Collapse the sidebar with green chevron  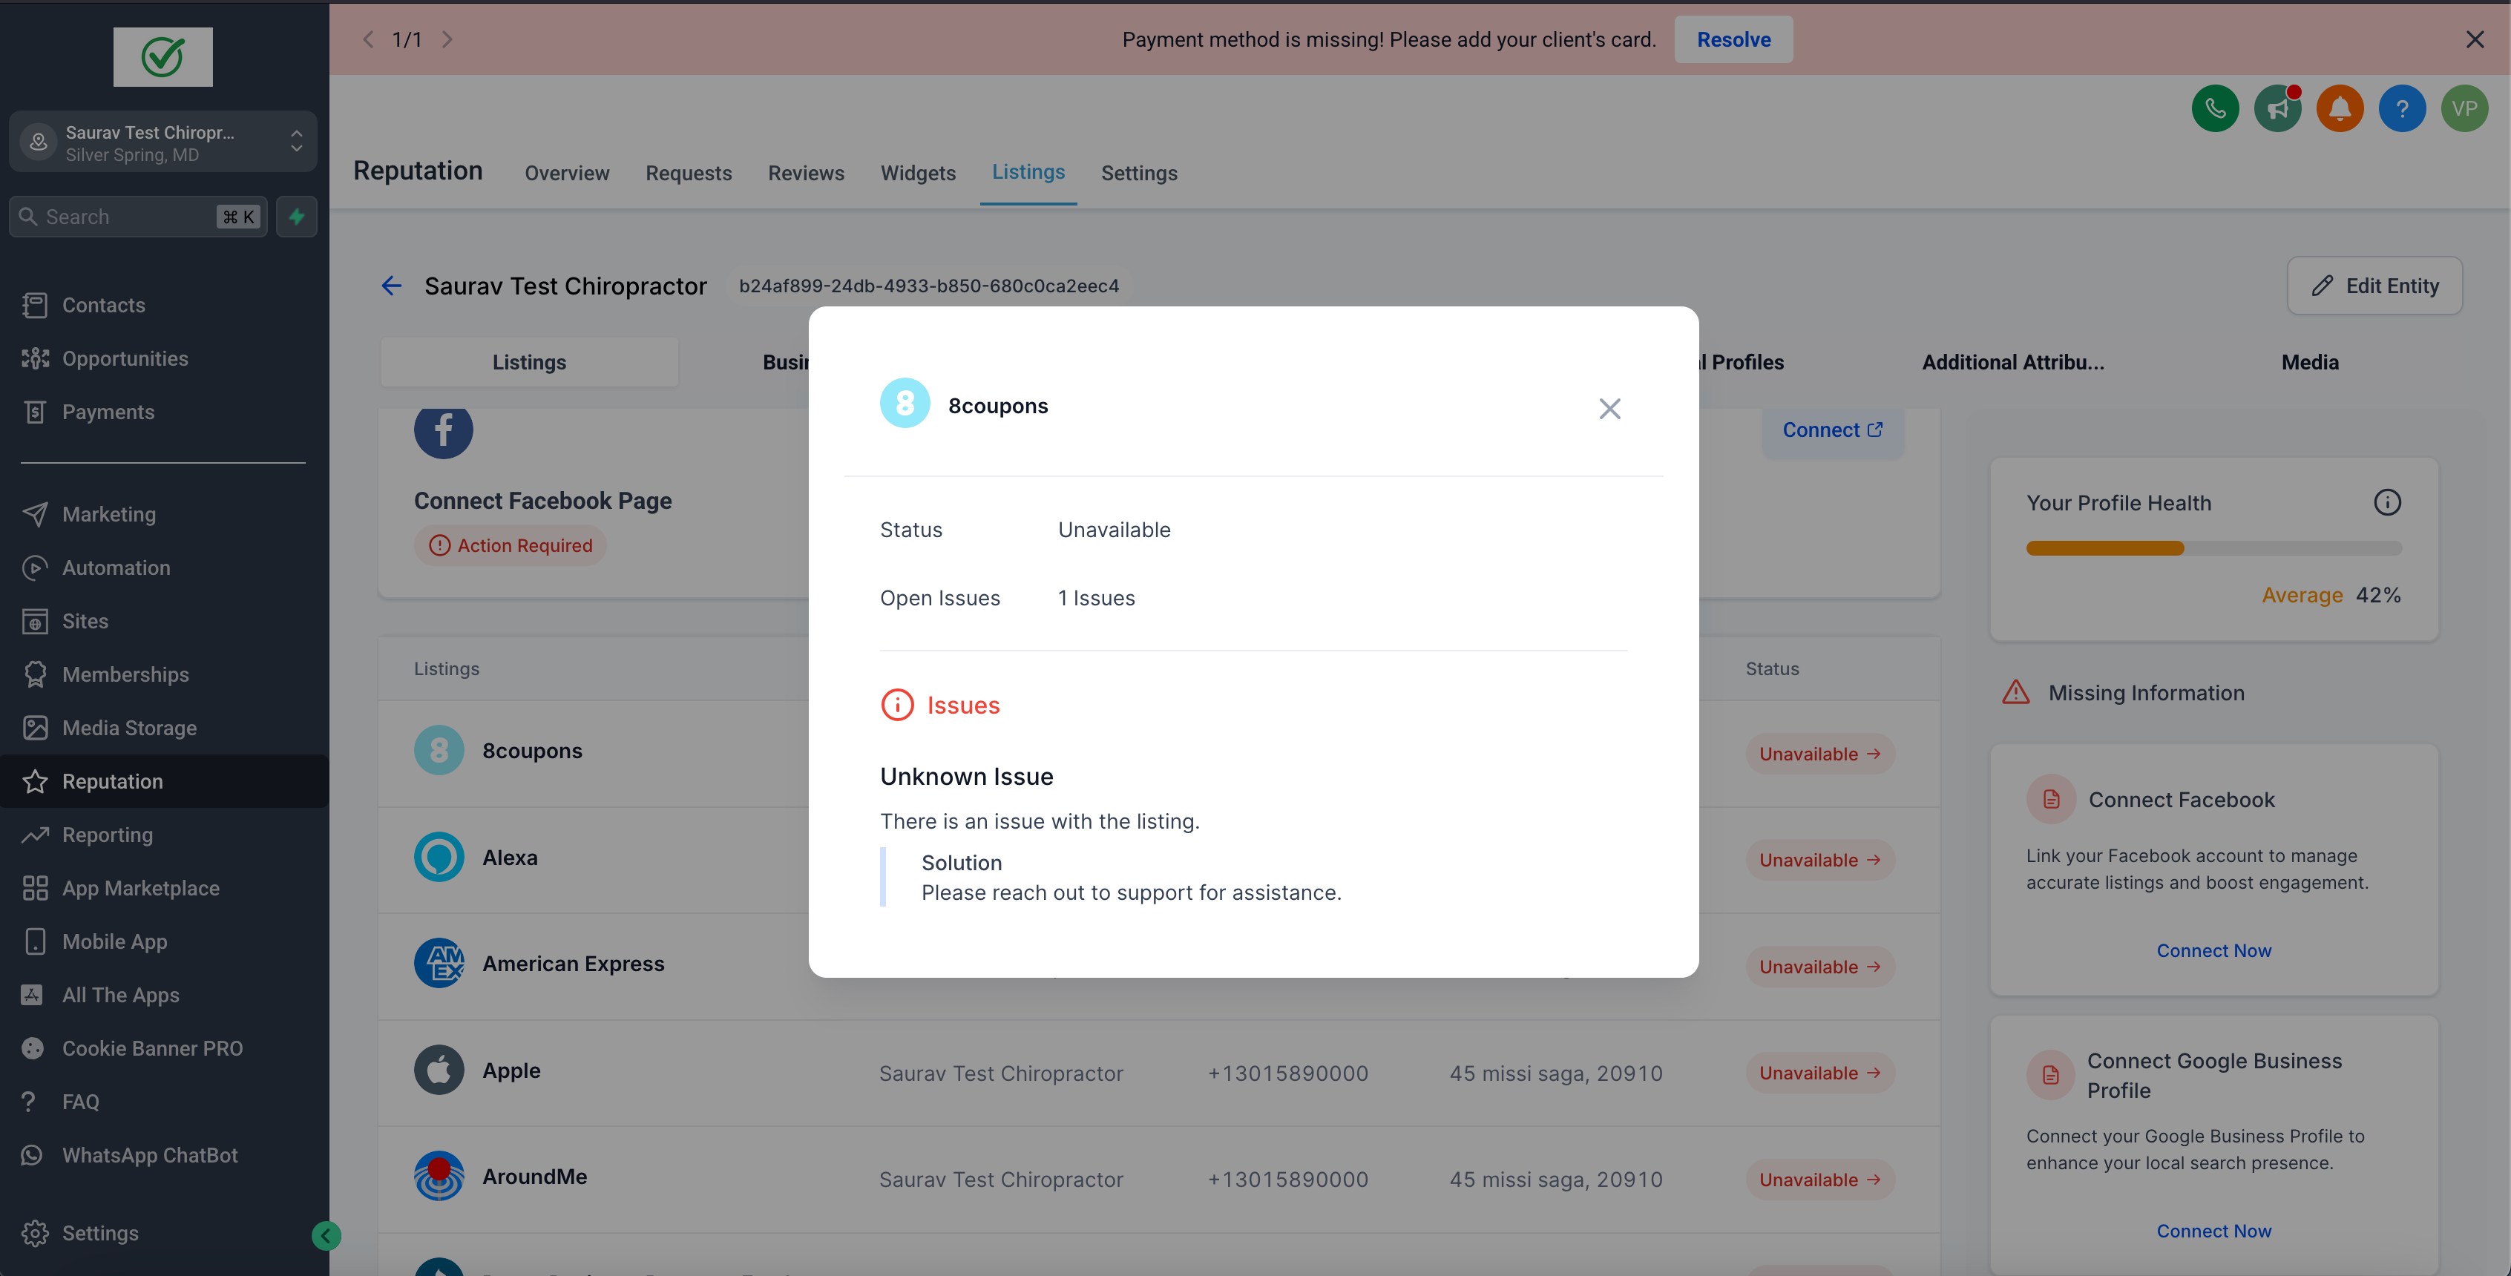(326, 1236)
